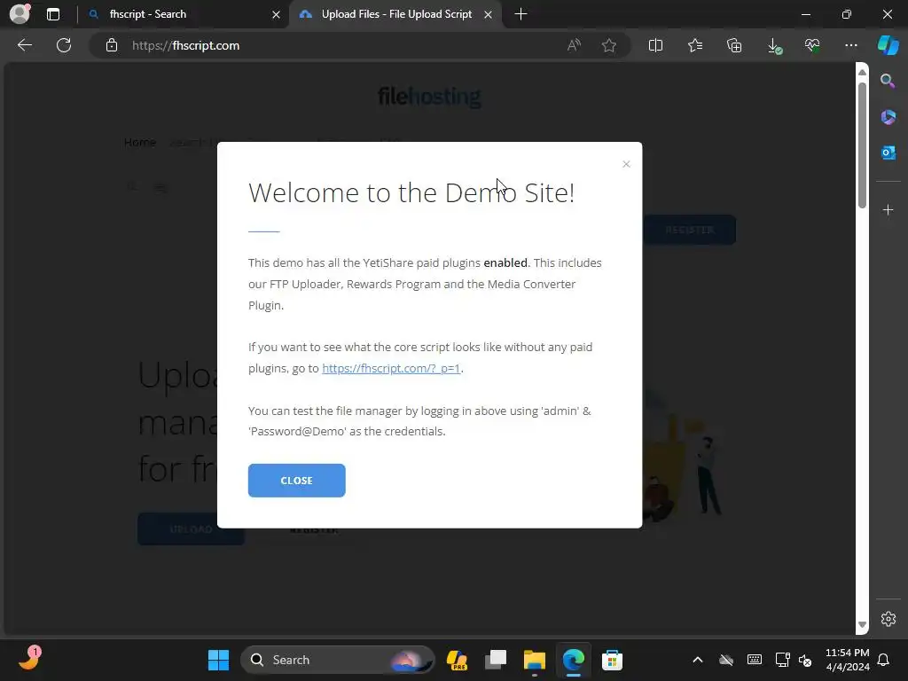
Task: Open the Microsoft 365 sidebar icon
Action: (888, 117)
